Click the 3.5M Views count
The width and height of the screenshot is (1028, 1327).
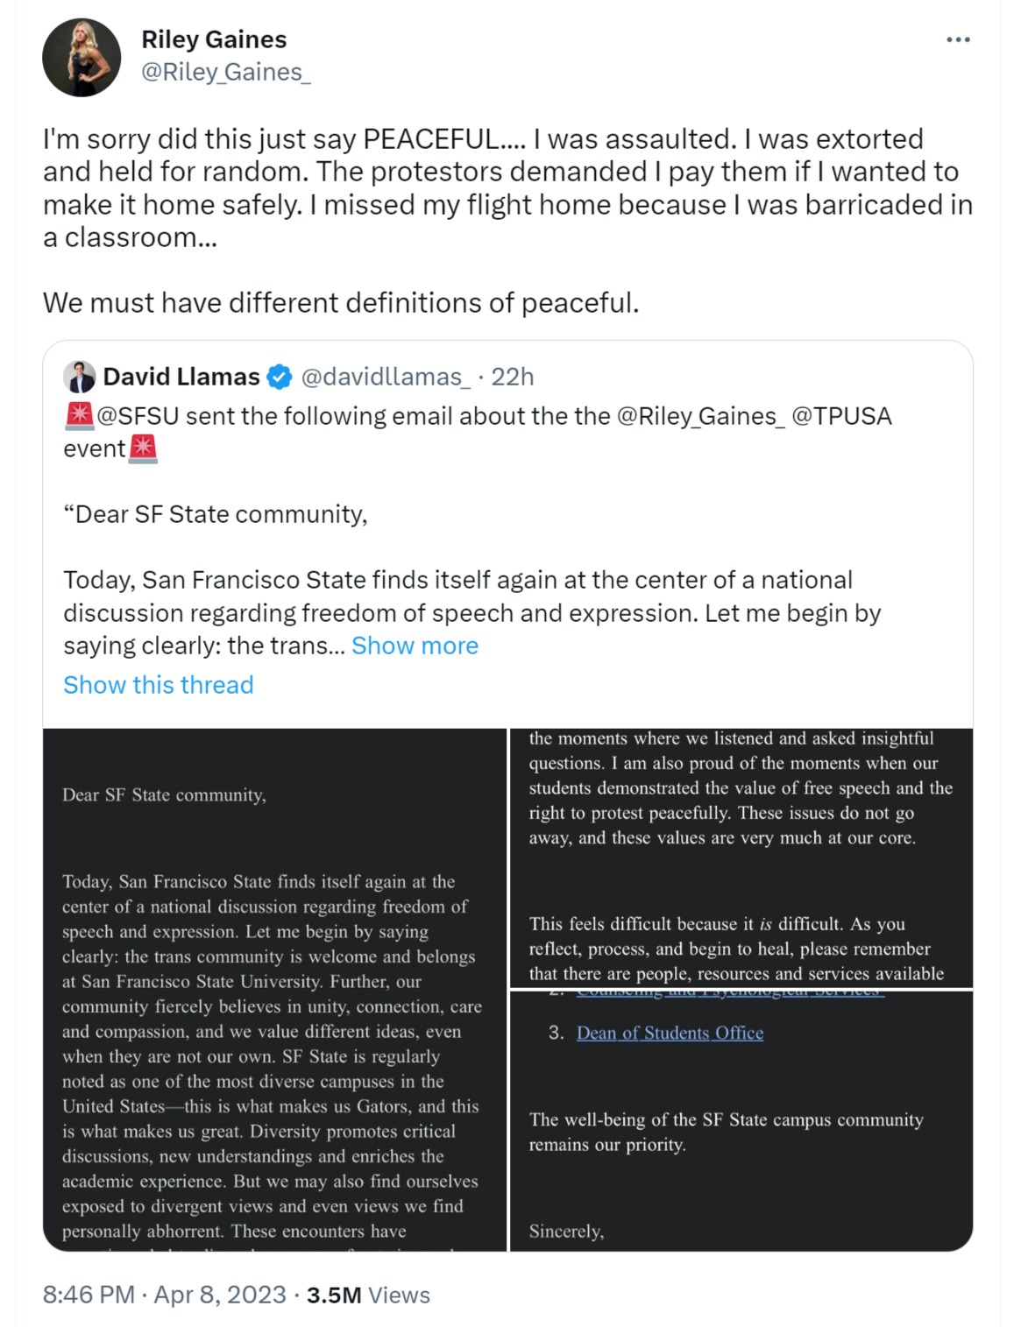[x=368, y=1295]
